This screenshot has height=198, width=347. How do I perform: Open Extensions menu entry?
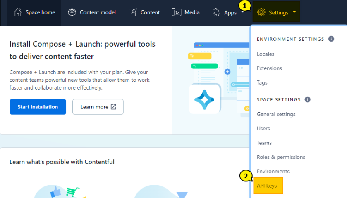click(x=269, y=68)
